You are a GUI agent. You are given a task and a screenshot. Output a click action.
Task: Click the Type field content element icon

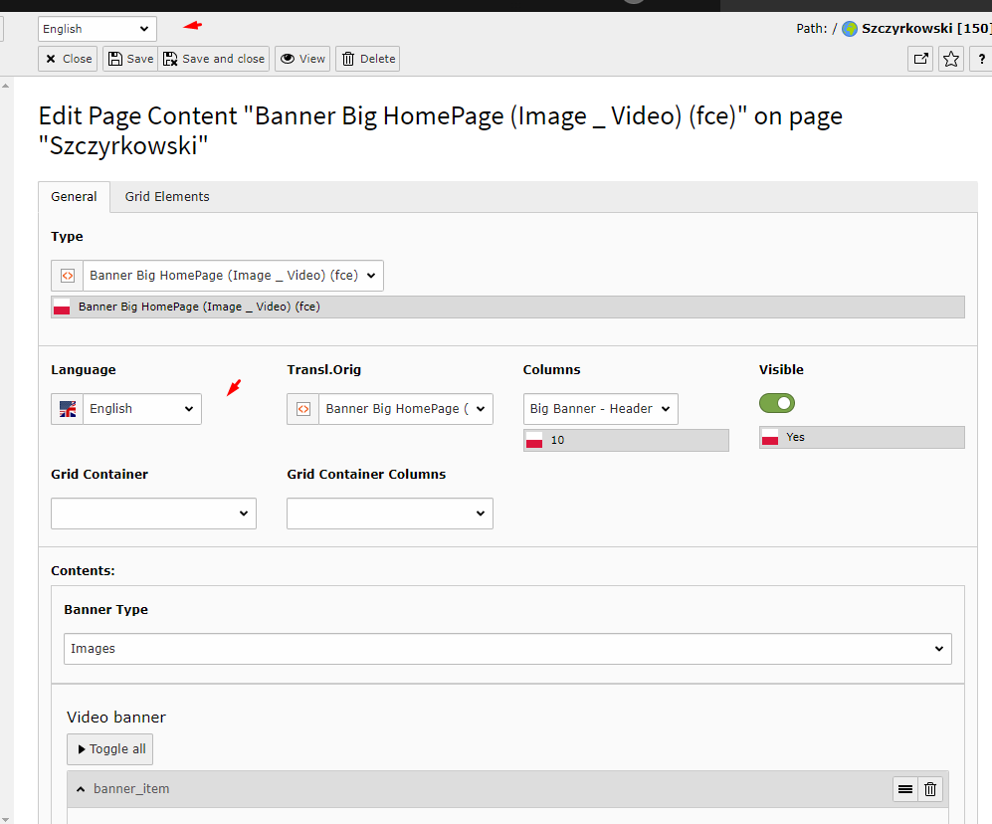coord(68,276)
